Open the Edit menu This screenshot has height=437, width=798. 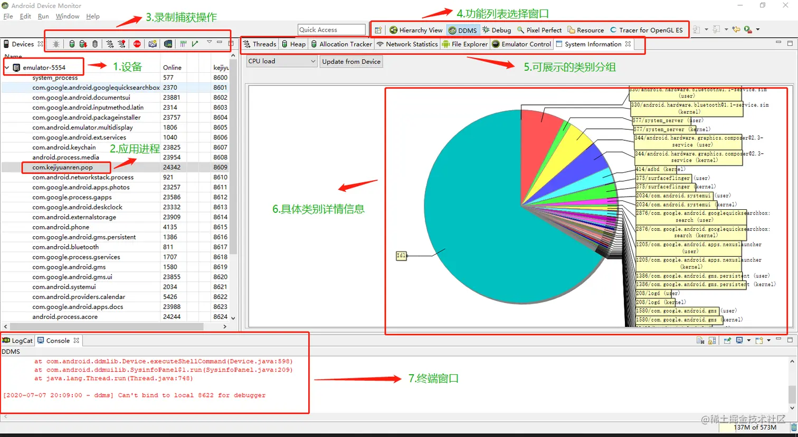coord(25,16)
